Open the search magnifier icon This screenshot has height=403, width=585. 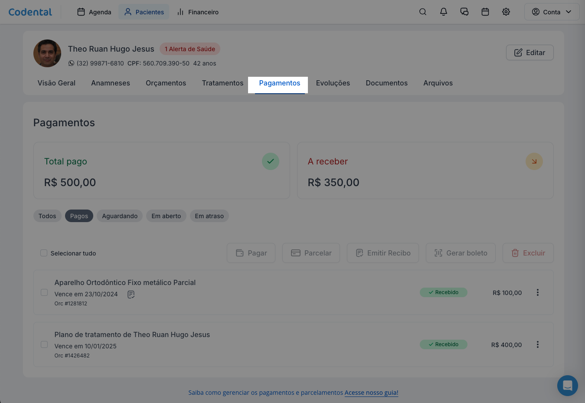[x=422, y=12]
